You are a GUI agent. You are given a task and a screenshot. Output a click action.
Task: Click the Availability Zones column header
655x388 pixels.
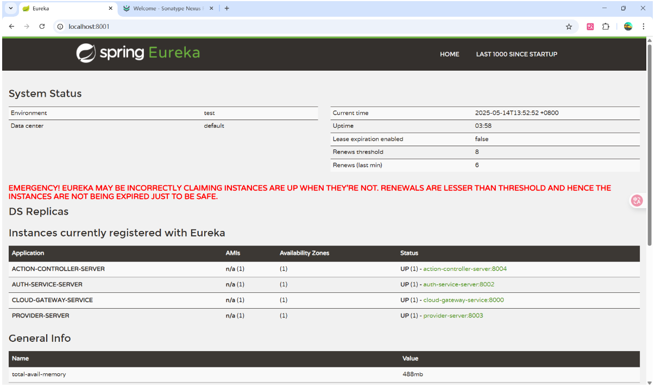[305, 253]
